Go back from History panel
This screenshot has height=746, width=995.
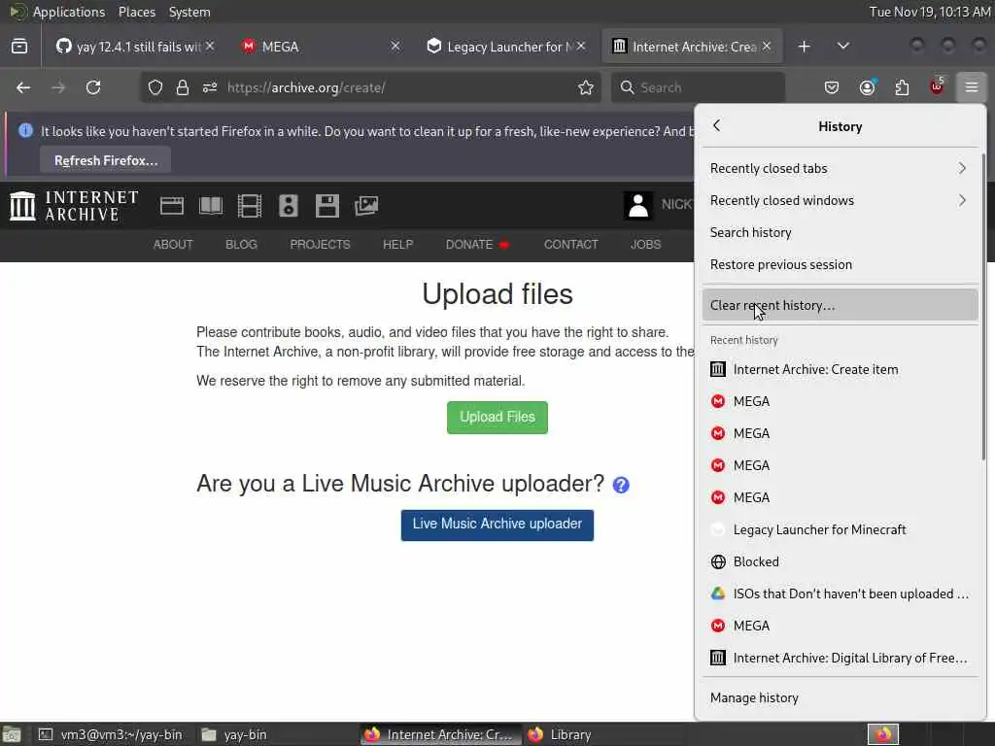pos(717,125)
